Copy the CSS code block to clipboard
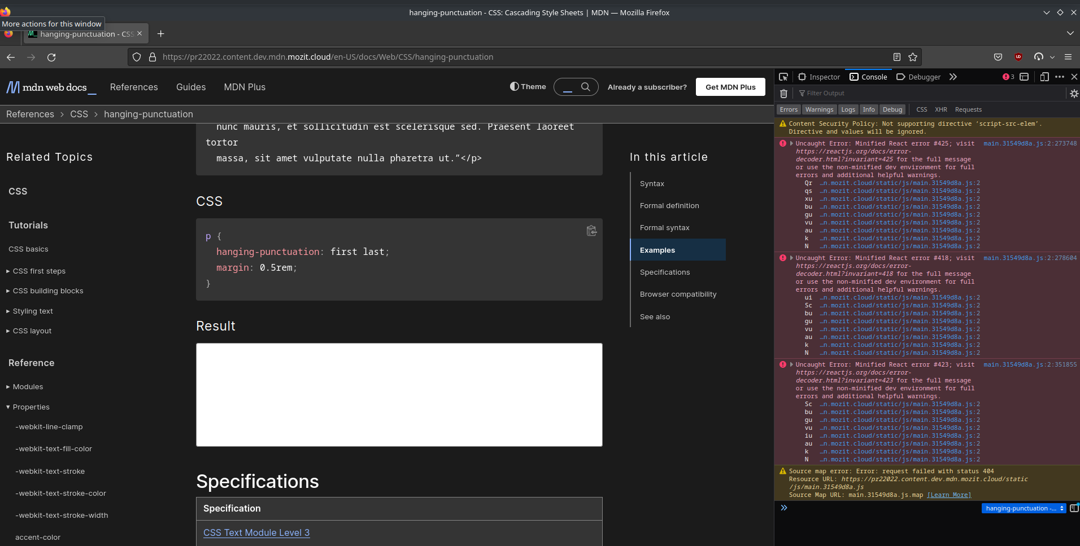Viewport: 1080px width, 546px height. pyautogui.click(x=591, y=230)
